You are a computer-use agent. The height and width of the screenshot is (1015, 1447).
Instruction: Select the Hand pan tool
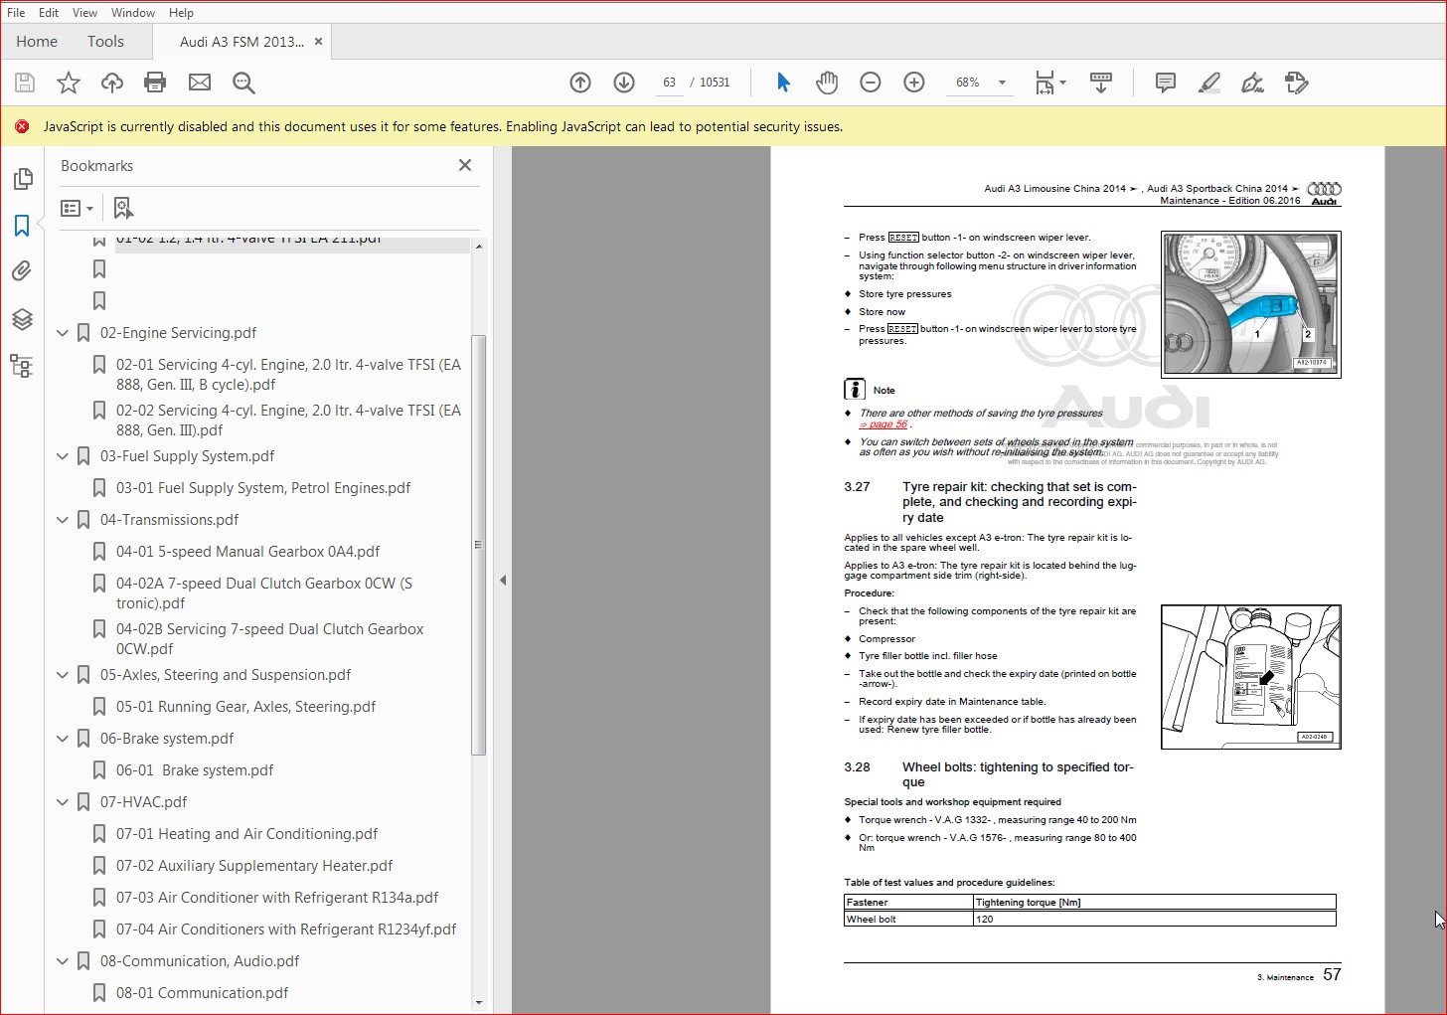point(827,83)
